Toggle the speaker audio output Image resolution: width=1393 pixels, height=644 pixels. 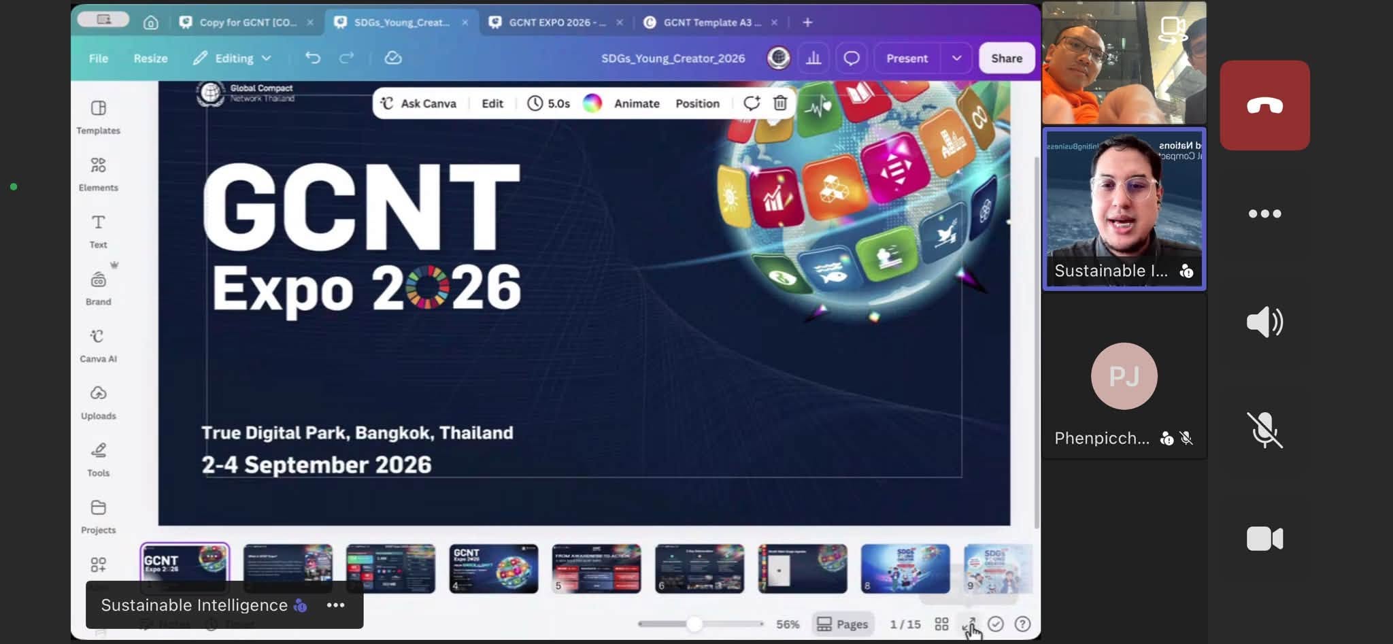tap(1264, 322)
